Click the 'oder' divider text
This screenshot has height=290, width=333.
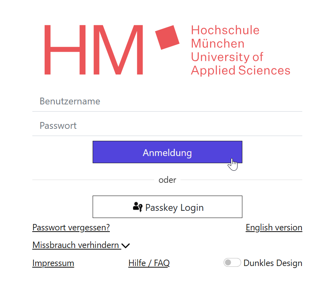167,180
